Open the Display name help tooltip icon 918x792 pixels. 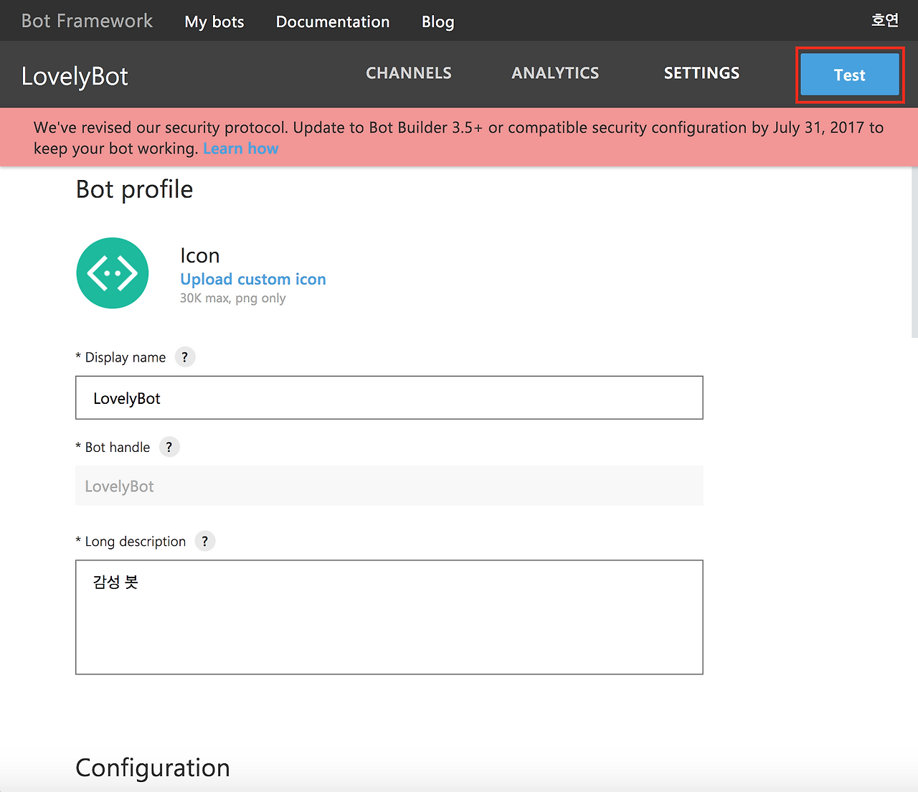(185, 357)
